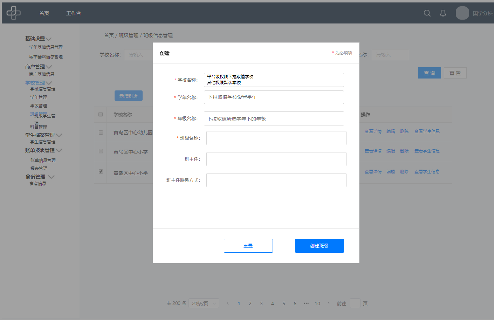Viewport: 494px width, 320px height.
Task: Click the 创建班级 button
Action: pos(320,246)
